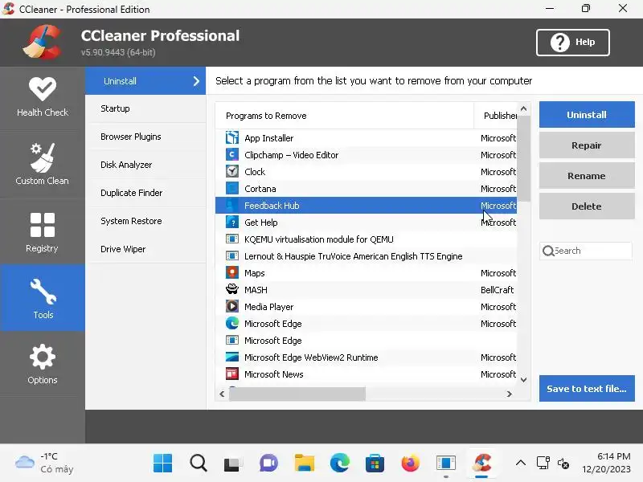The width and height of the screenshot is (643, 482).
Task: Show hidden tray icons chevron
Action: 520,464
